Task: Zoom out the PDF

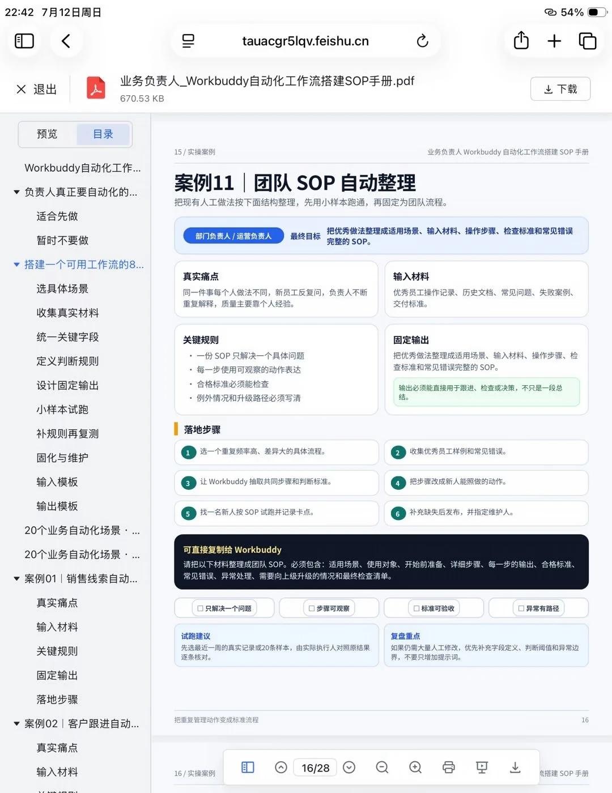Action: point(382,768)
